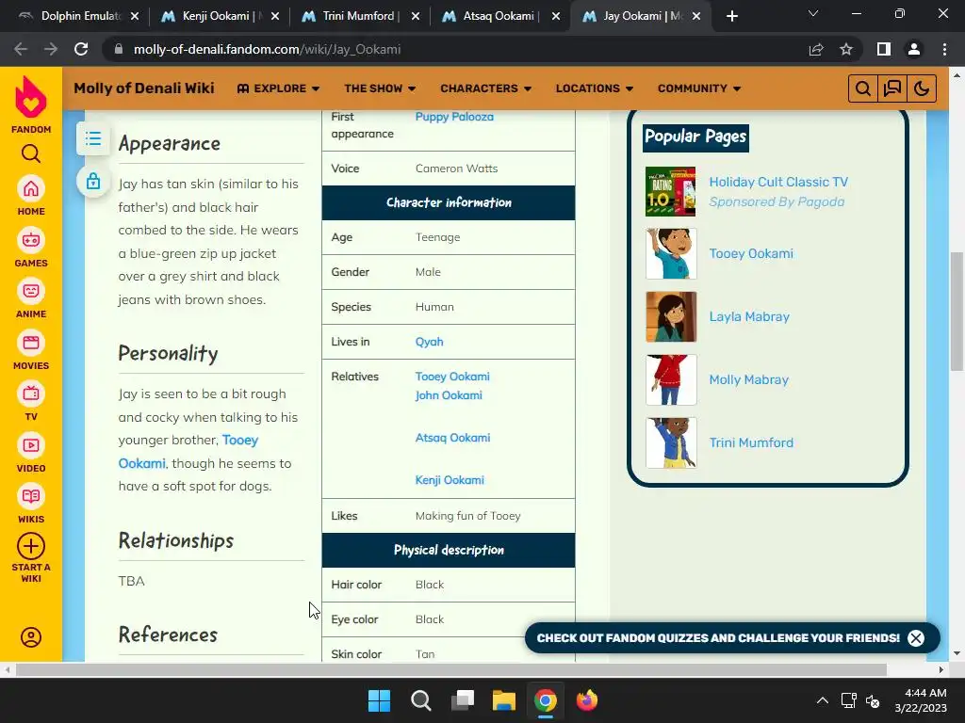Expand the Characters menu
The width and height of the screenshot is (965, 723).
[485, 88]
